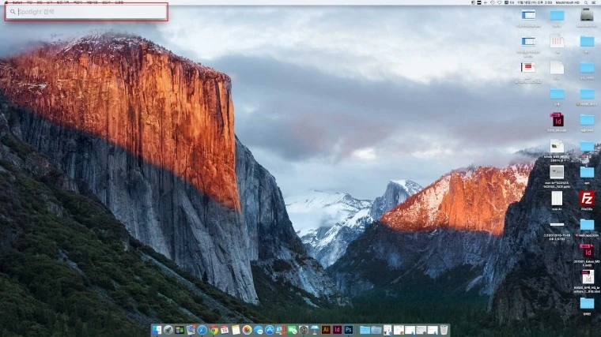Launch Adobe Illustrator from the Dock
The image size is (601, 337).
pos(326,330)
